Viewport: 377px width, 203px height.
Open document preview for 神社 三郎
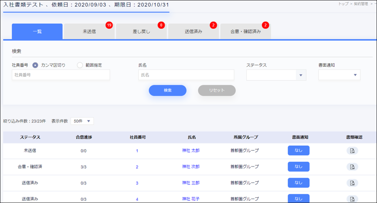coord(352,183)
